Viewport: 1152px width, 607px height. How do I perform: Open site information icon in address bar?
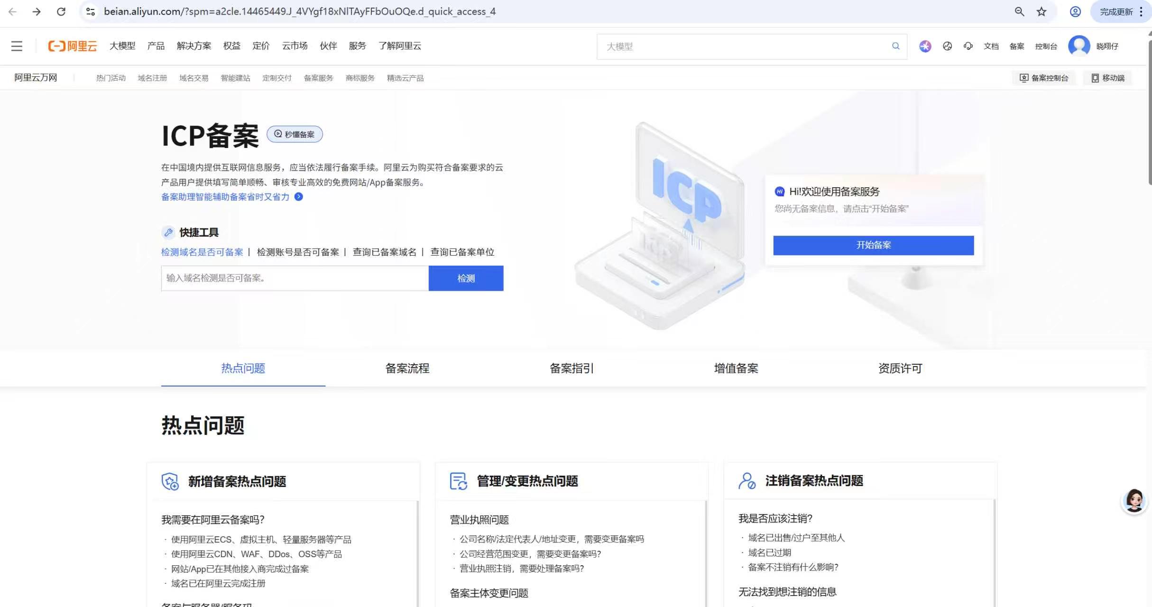click(x=90, y=11)
